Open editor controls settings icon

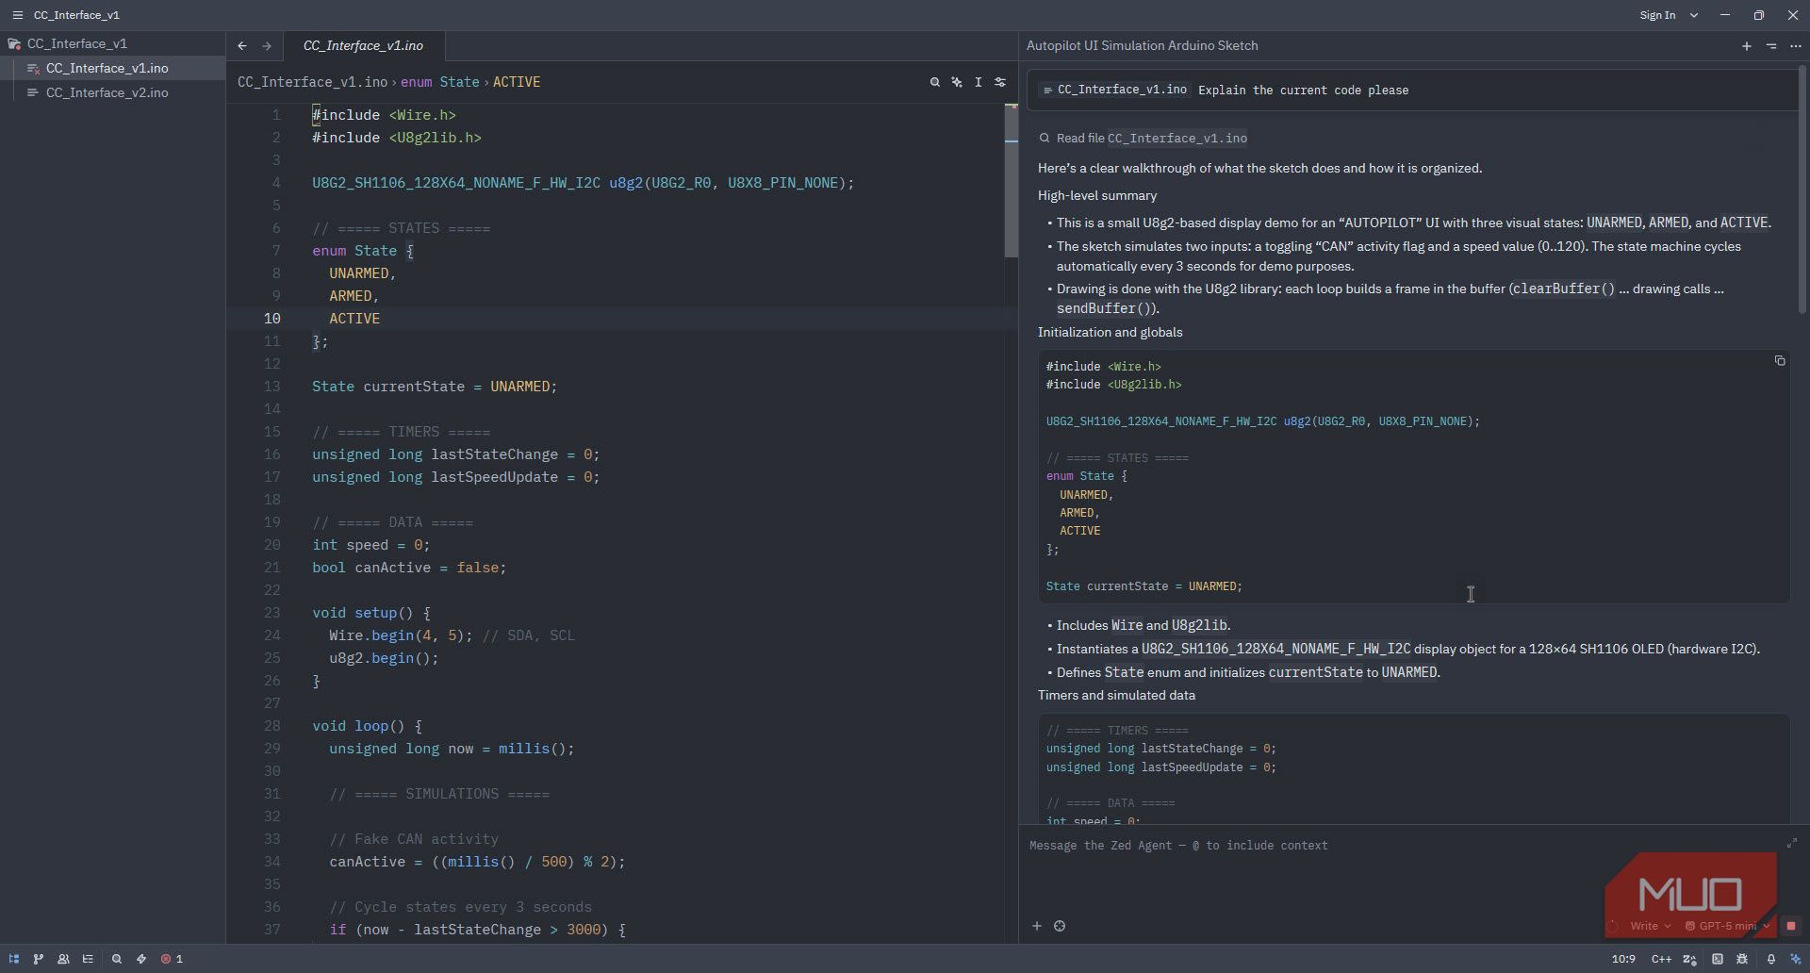[x=1000, y=82]
